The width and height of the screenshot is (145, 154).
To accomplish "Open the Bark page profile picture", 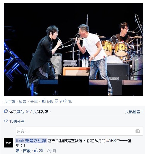I will point(9,143).
